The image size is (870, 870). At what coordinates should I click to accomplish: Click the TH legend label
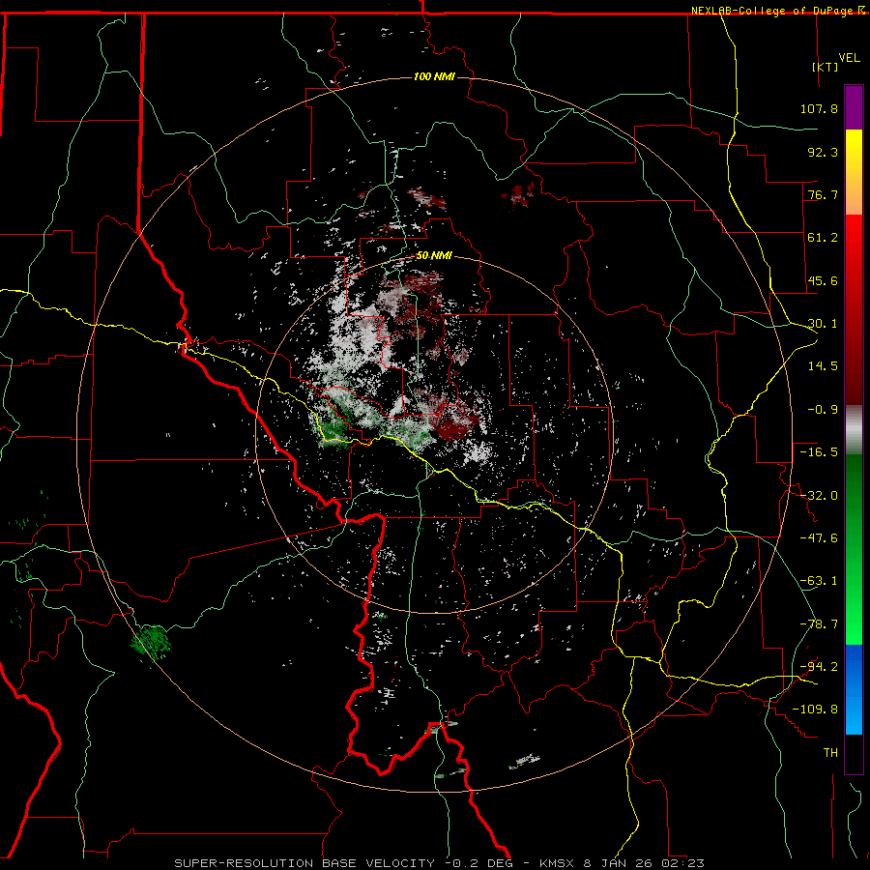click(830, 753)
